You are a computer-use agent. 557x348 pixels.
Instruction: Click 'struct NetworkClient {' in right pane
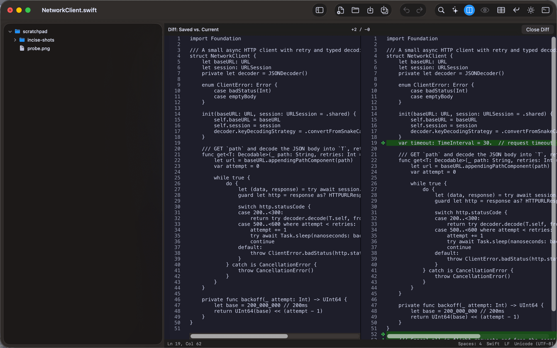point(420,56)
